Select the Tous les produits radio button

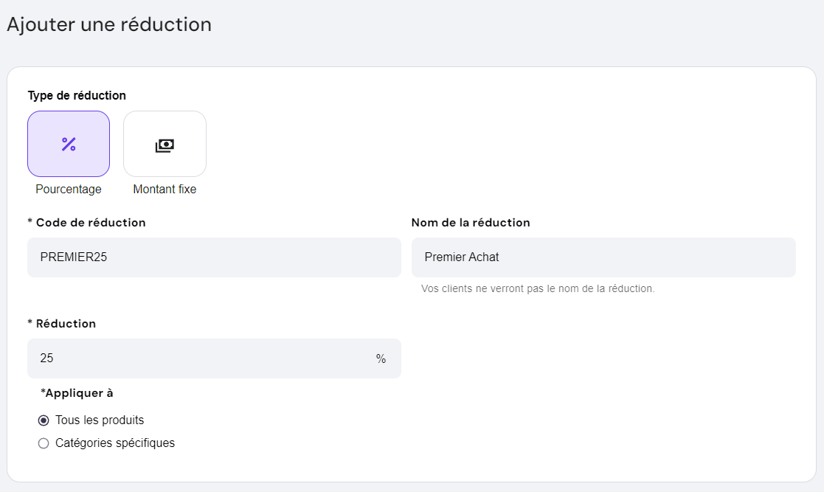point(44,420)
